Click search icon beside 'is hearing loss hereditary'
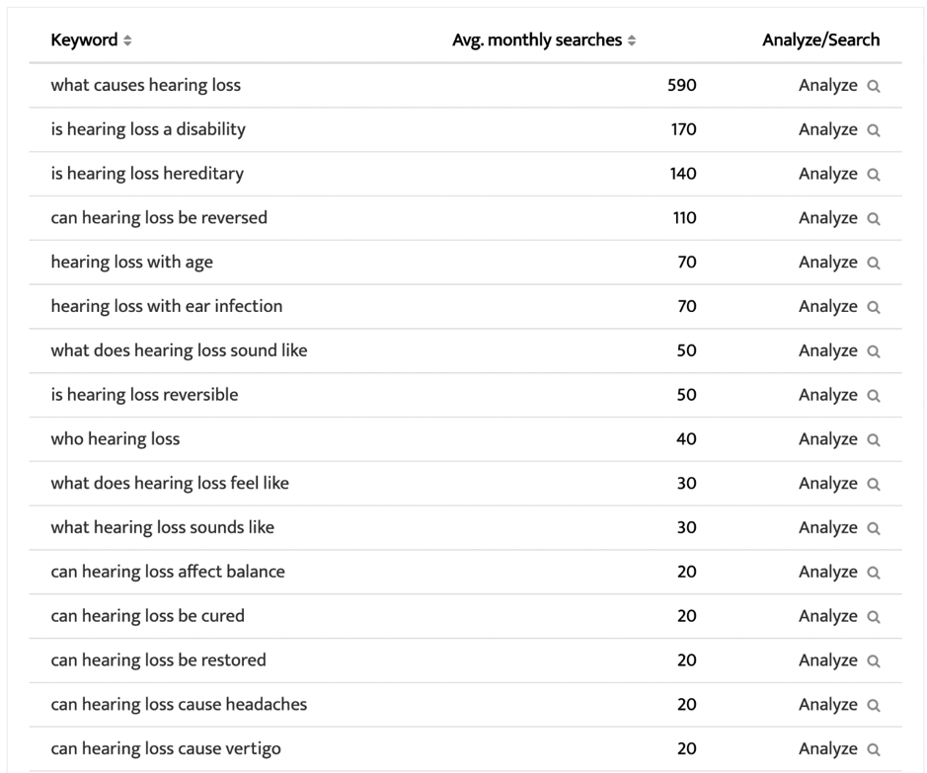 (x=873, y=175)
